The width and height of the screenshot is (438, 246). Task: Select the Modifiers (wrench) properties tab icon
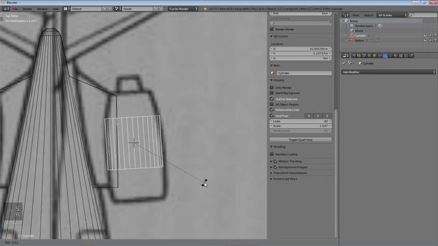point(385,55)
